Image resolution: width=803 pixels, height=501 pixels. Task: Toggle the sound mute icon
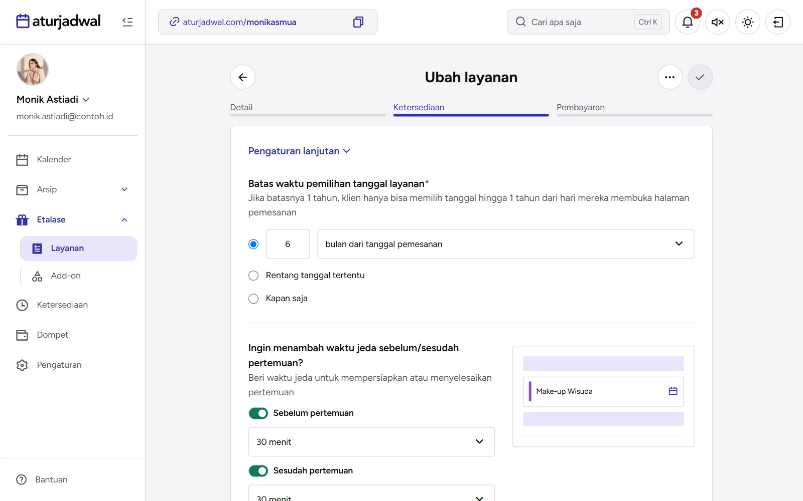click(718, 22)
